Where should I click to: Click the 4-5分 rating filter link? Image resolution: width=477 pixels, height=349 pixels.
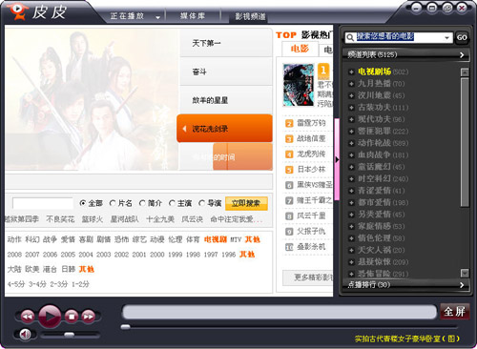tap(16, 284)
